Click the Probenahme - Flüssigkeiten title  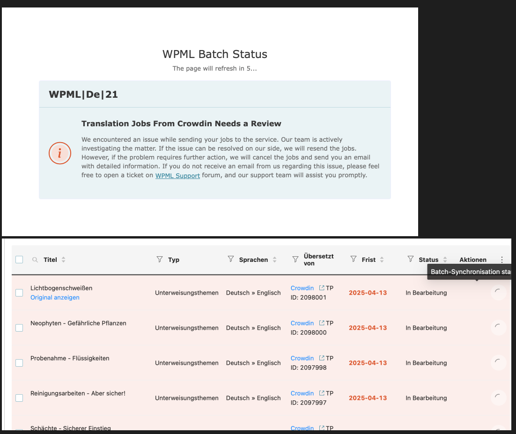70,358
